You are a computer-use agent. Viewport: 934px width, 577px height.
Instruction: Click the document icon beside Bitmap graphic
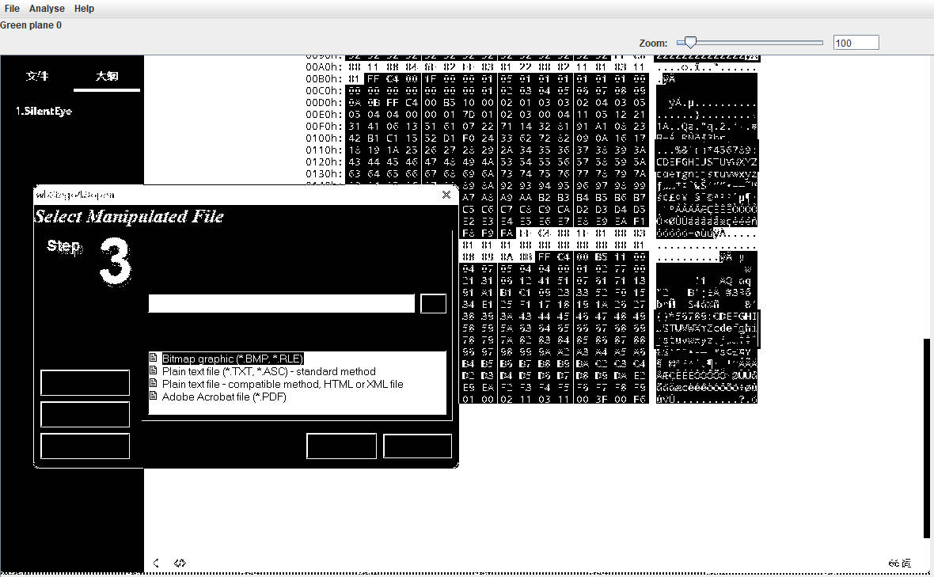[154, 359]
